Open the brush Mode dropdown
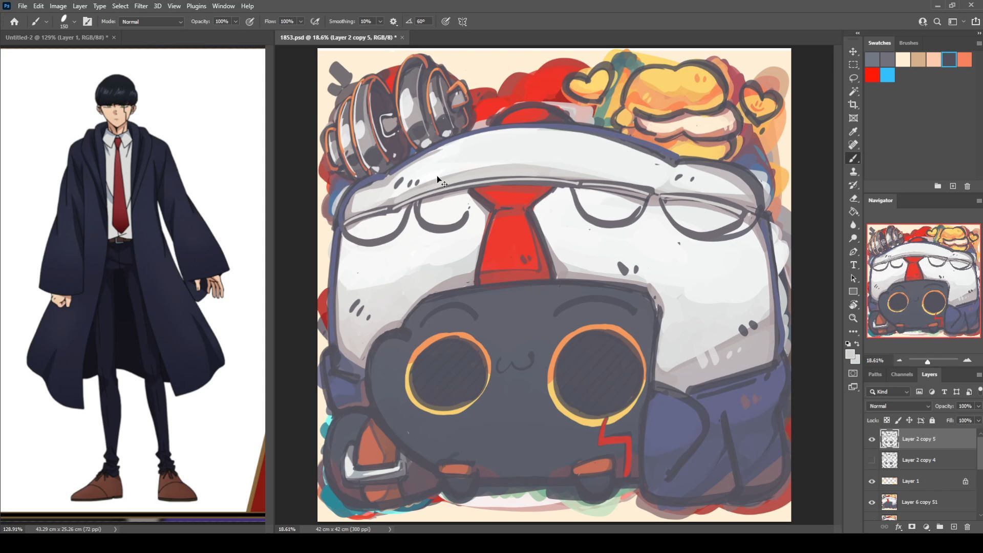983x553 pixels. [x=152, y=22]
